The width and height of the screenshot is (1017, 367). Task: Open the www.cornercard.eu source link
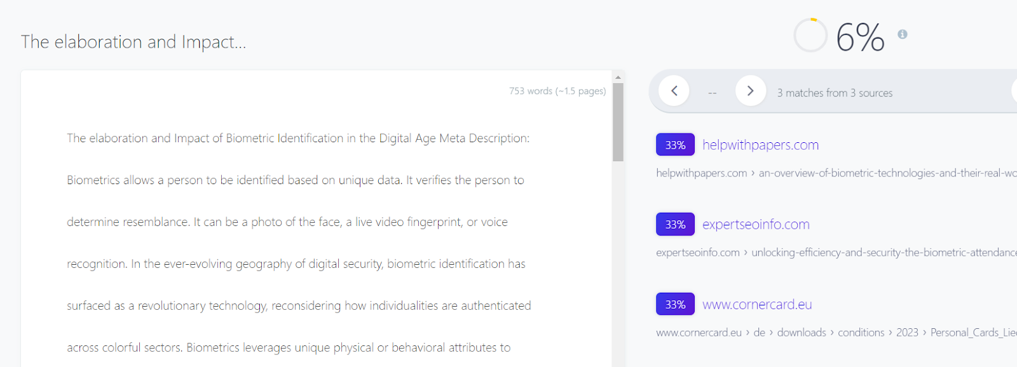pyautogui.click(x=757, y=304)
